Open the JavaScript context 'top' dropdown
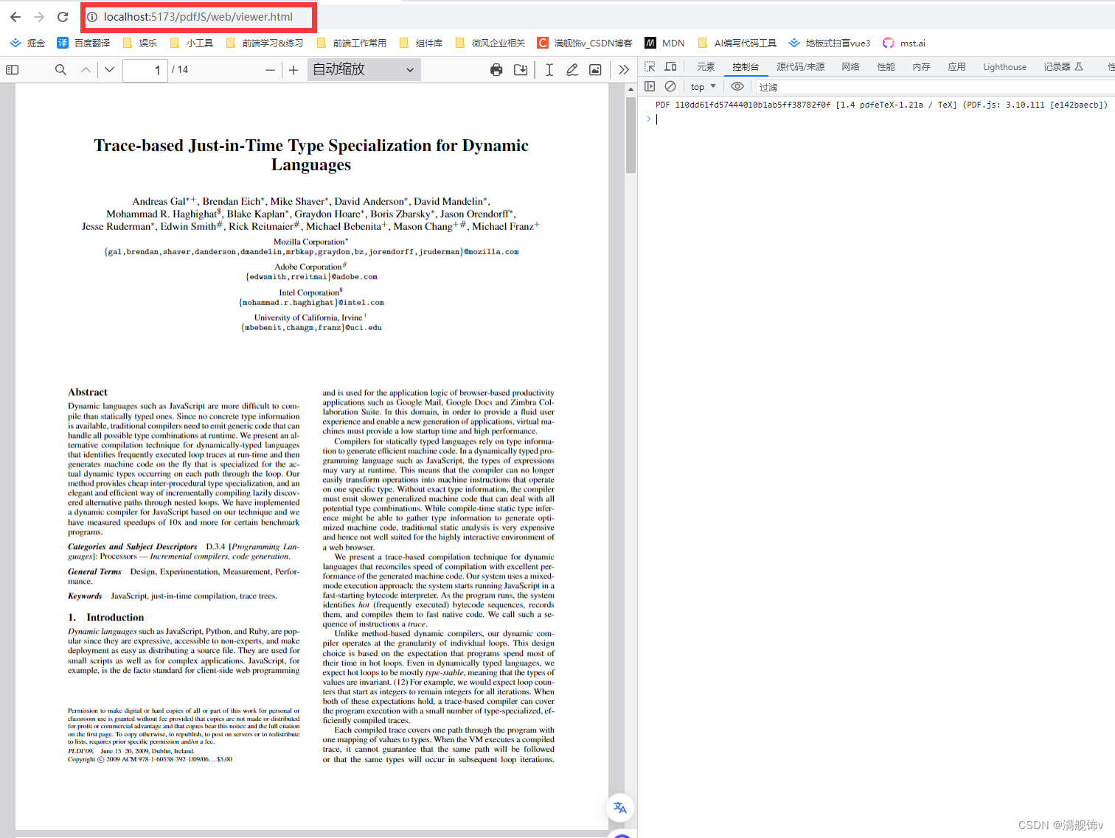Image resolution: width=1115 pixels, height=838 pixels. click(x=701, y=86)
